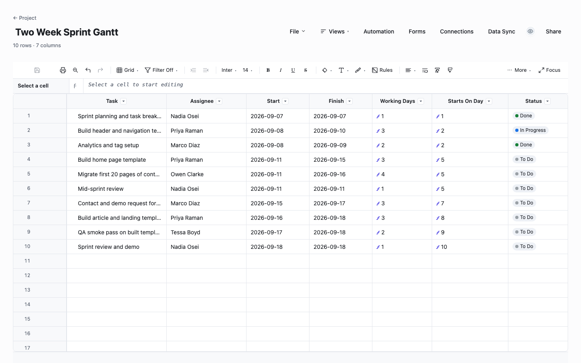Go back to Project

point(25,18)
